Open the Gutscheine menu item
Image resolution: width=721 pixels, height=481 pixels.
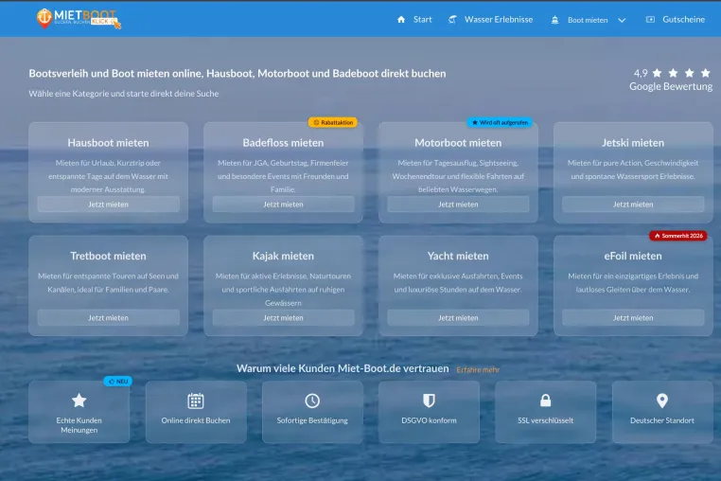point(683,19)
